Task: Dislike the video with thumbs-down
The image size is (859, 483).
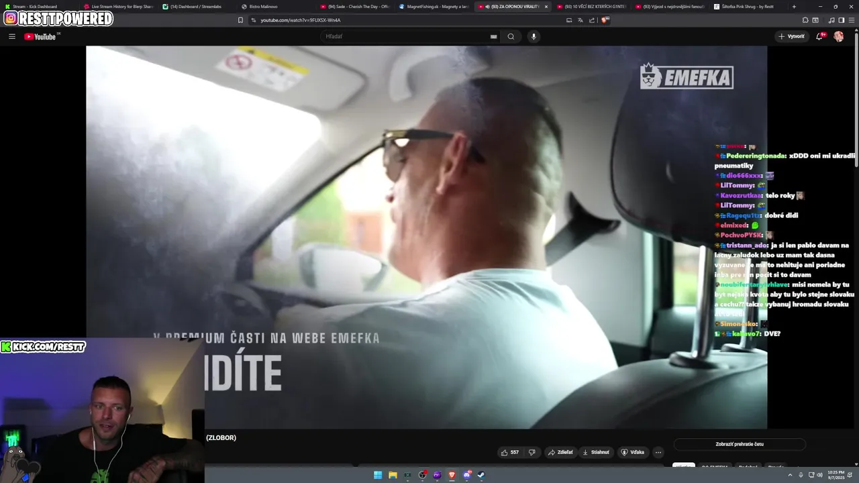Action: [532, 452]
